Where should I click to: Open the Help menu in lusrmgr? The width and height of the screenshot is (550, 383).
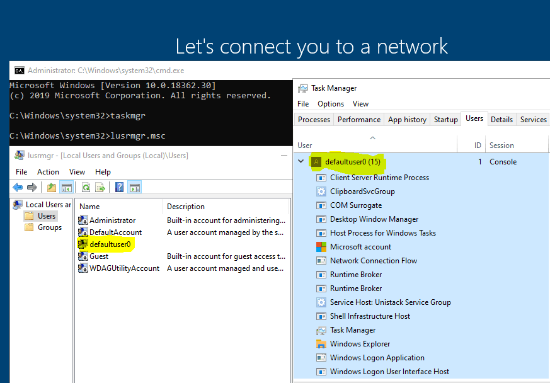click(103, 172)
